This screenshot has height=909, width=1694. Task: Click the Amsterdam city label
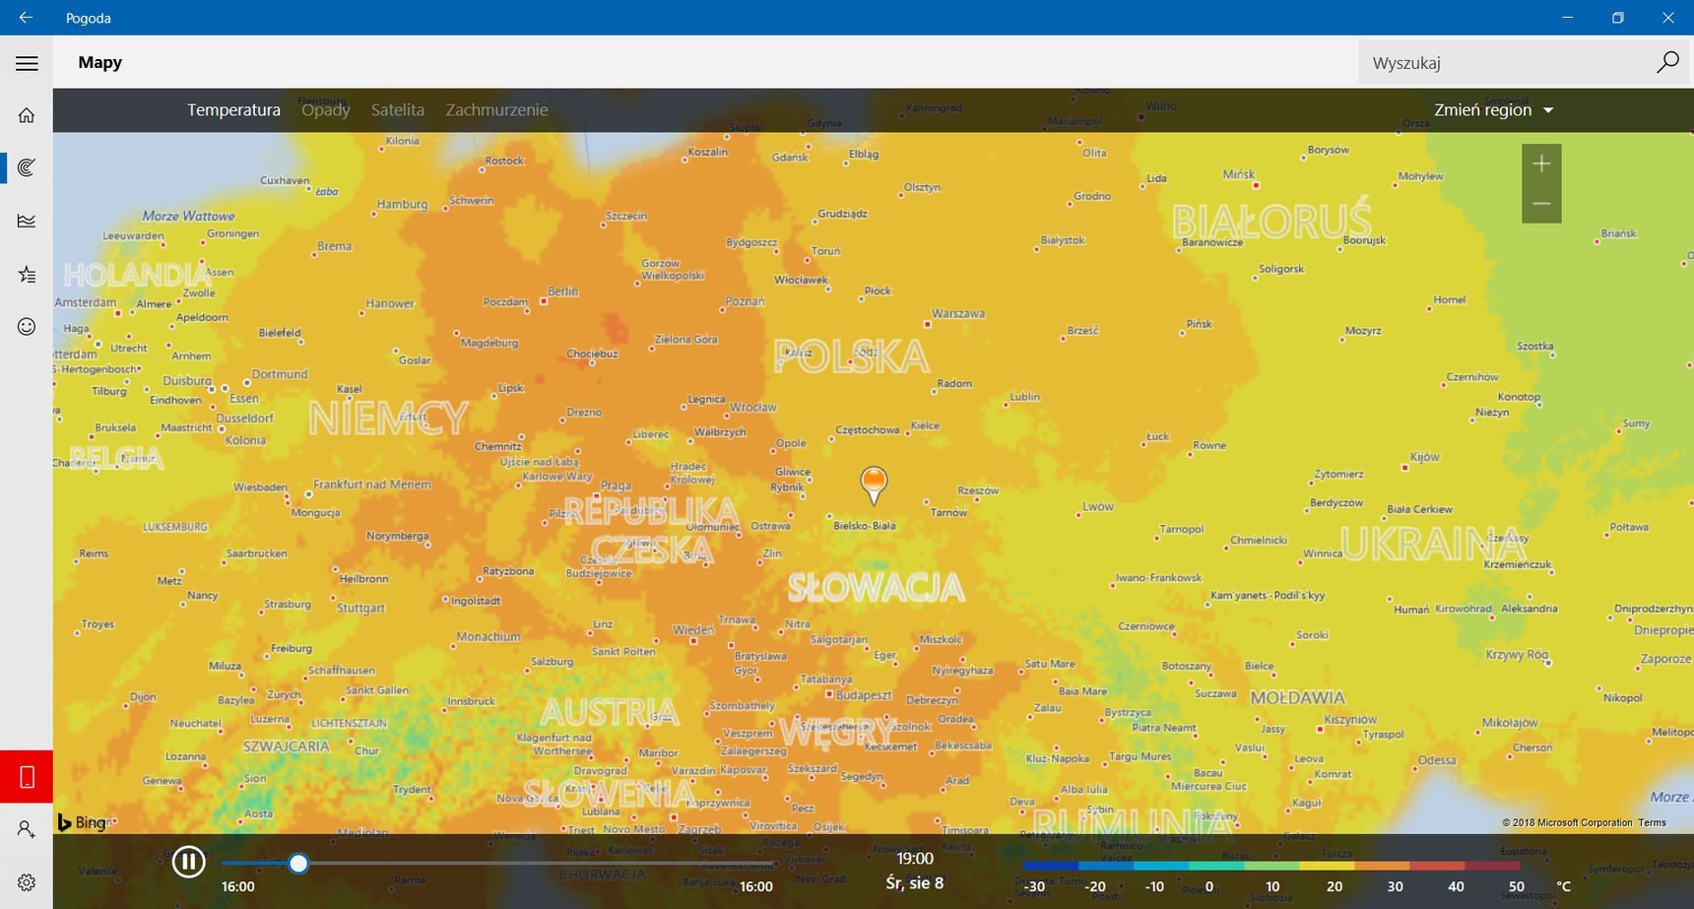click(x=86, y=302)
